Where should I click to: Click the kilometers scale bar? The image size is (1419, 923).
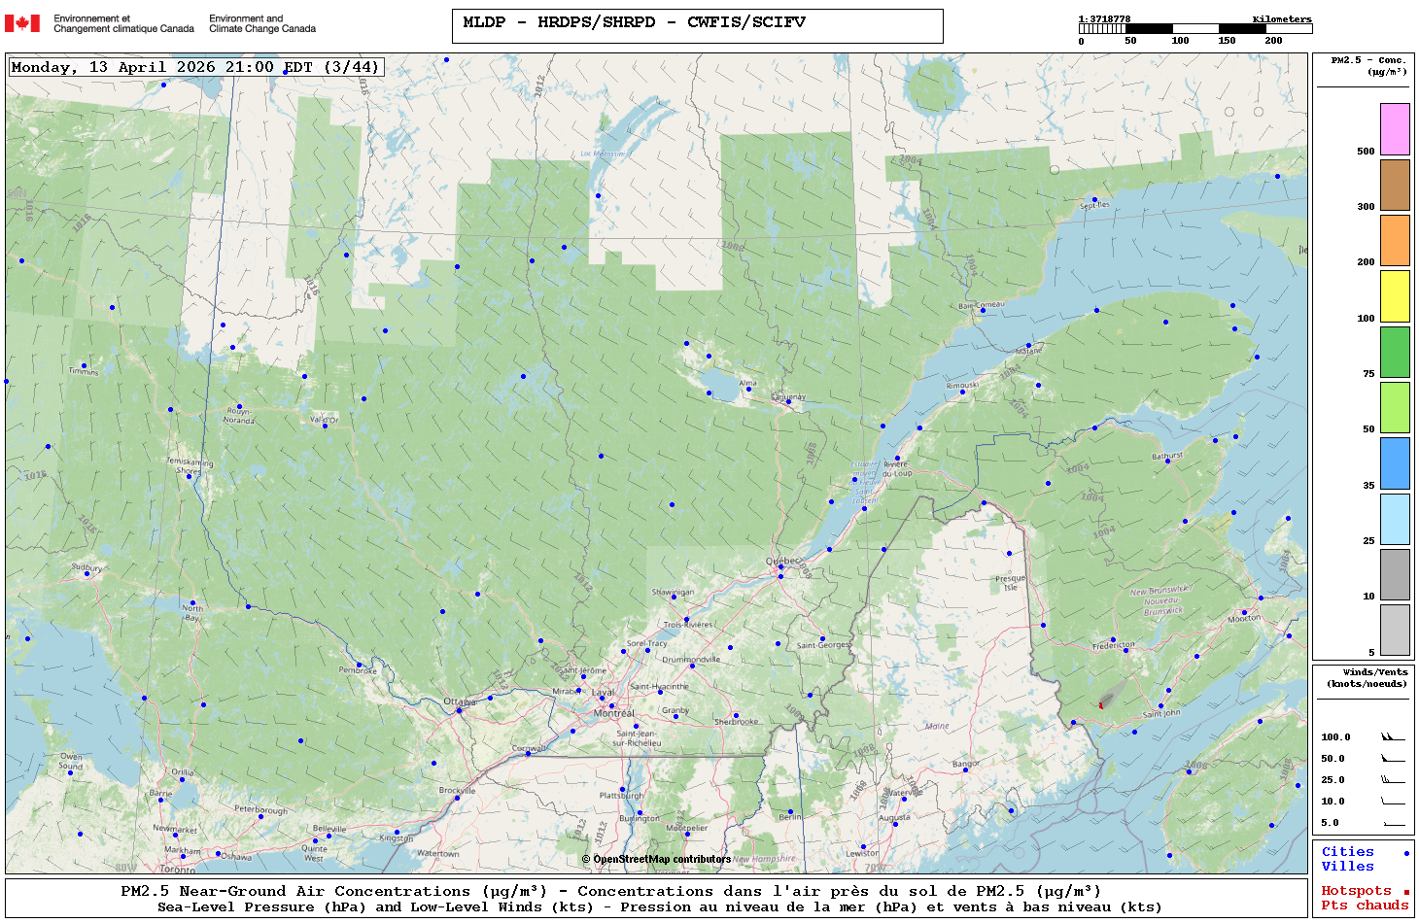(x=1194, y=29)
